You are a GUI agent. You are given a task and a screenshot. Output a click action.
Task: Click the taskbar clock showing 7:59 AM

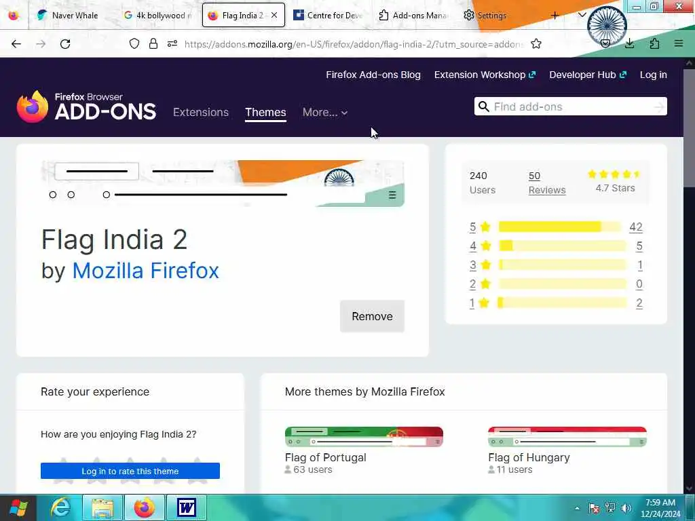[x=660, y=507]
